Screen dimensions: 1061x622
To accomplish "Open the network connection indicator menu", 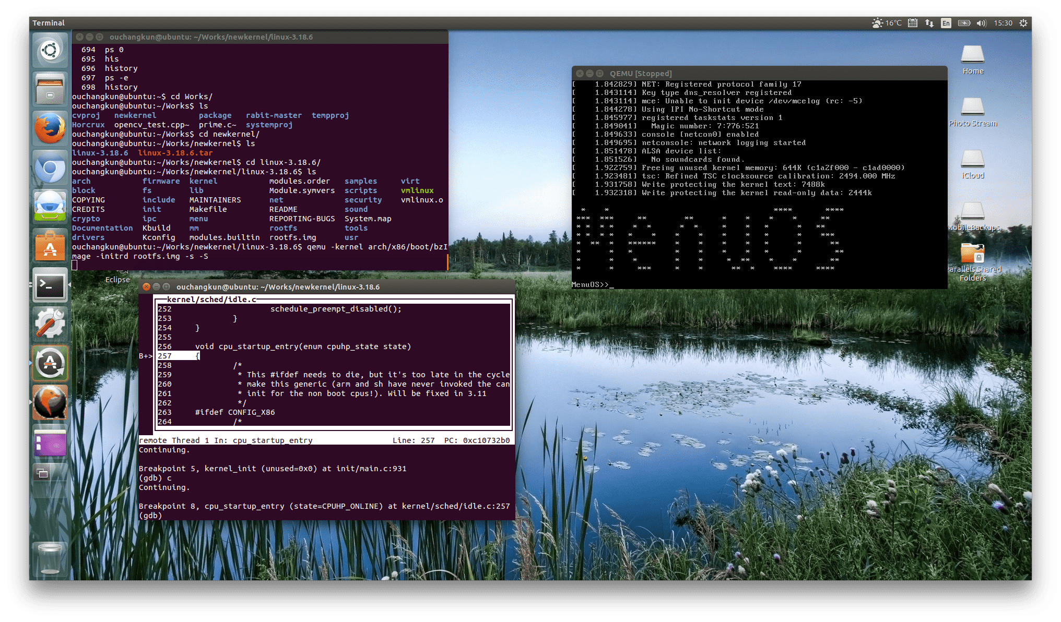I will point(929,23).
